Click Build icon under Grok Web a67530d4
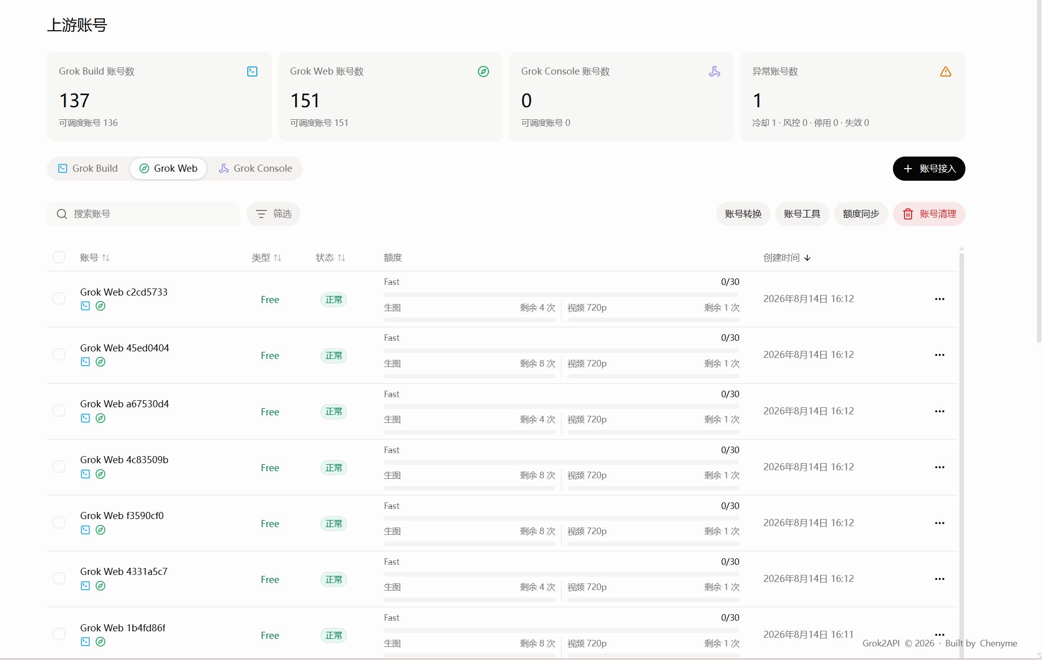 point(86,418)
